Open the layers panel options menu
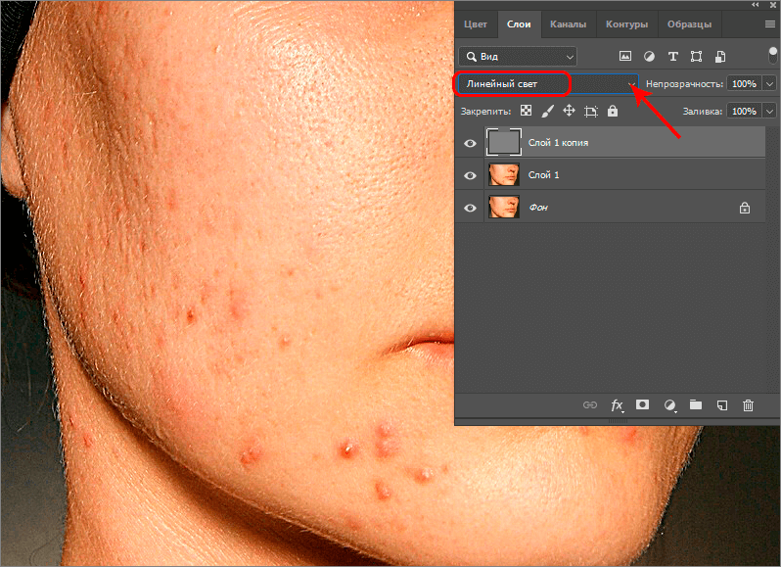 769,24
